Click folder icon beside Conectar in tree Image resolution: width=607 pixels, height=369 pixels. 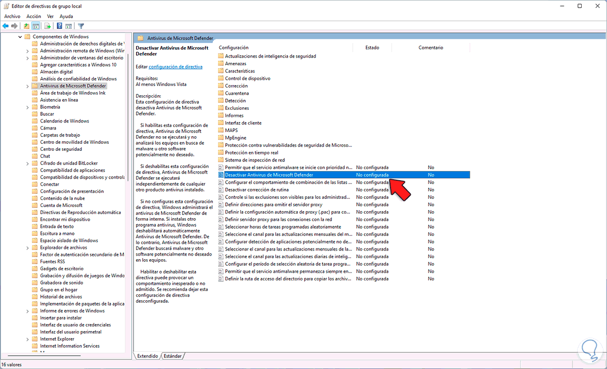pyautogui.click(x=35, y=184)
